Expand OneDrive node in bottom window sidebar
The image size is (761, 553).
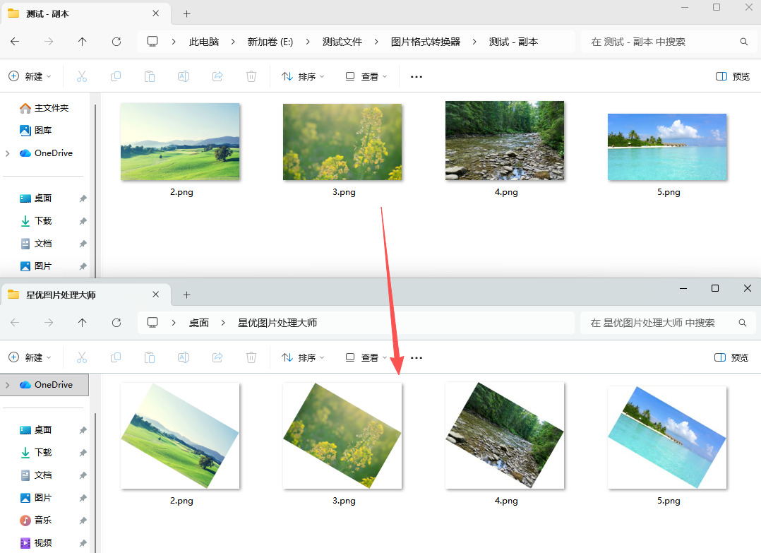pos(7,385)
